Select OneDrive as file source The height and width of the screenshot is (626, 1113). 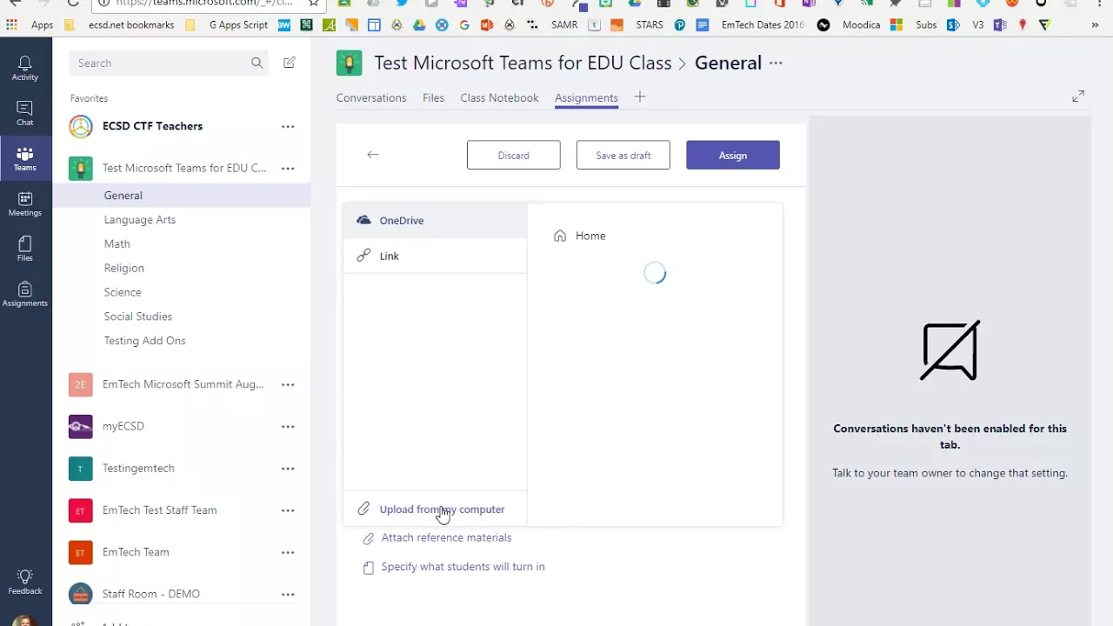click(435, 220)
